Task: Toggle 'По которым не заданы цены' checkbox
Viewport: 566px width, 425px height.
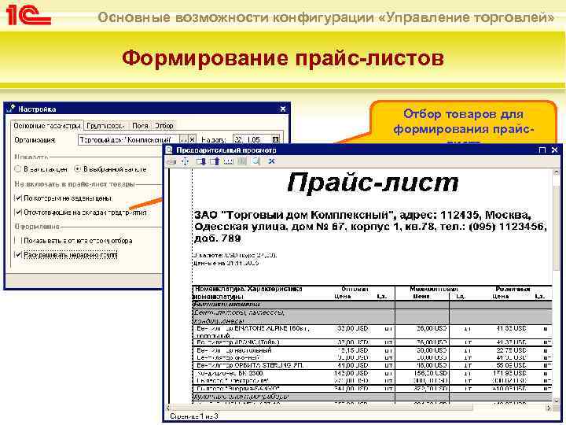Action: coord(17,198)
